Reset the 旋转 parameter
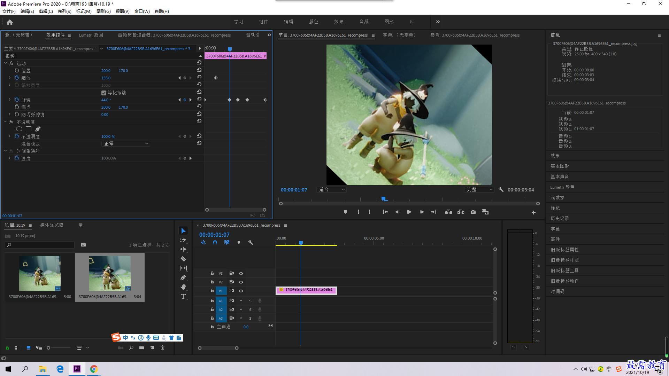The height and width of the screenshot is (376, 669). 199,100
